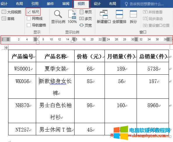Open a 新建窗口 new window
Image resolution: width=173 pixels, height=142 pixels.
pyautogui.click(x=104, y=17)
